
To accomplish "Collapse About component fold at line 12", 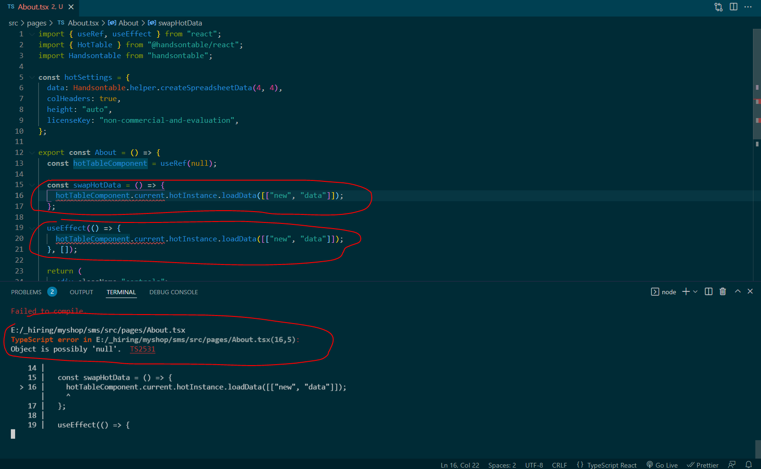I will coord(32,153).
